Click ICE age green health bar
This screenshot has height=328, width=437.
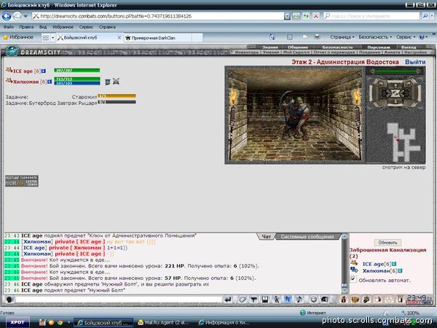pos(77,70)
